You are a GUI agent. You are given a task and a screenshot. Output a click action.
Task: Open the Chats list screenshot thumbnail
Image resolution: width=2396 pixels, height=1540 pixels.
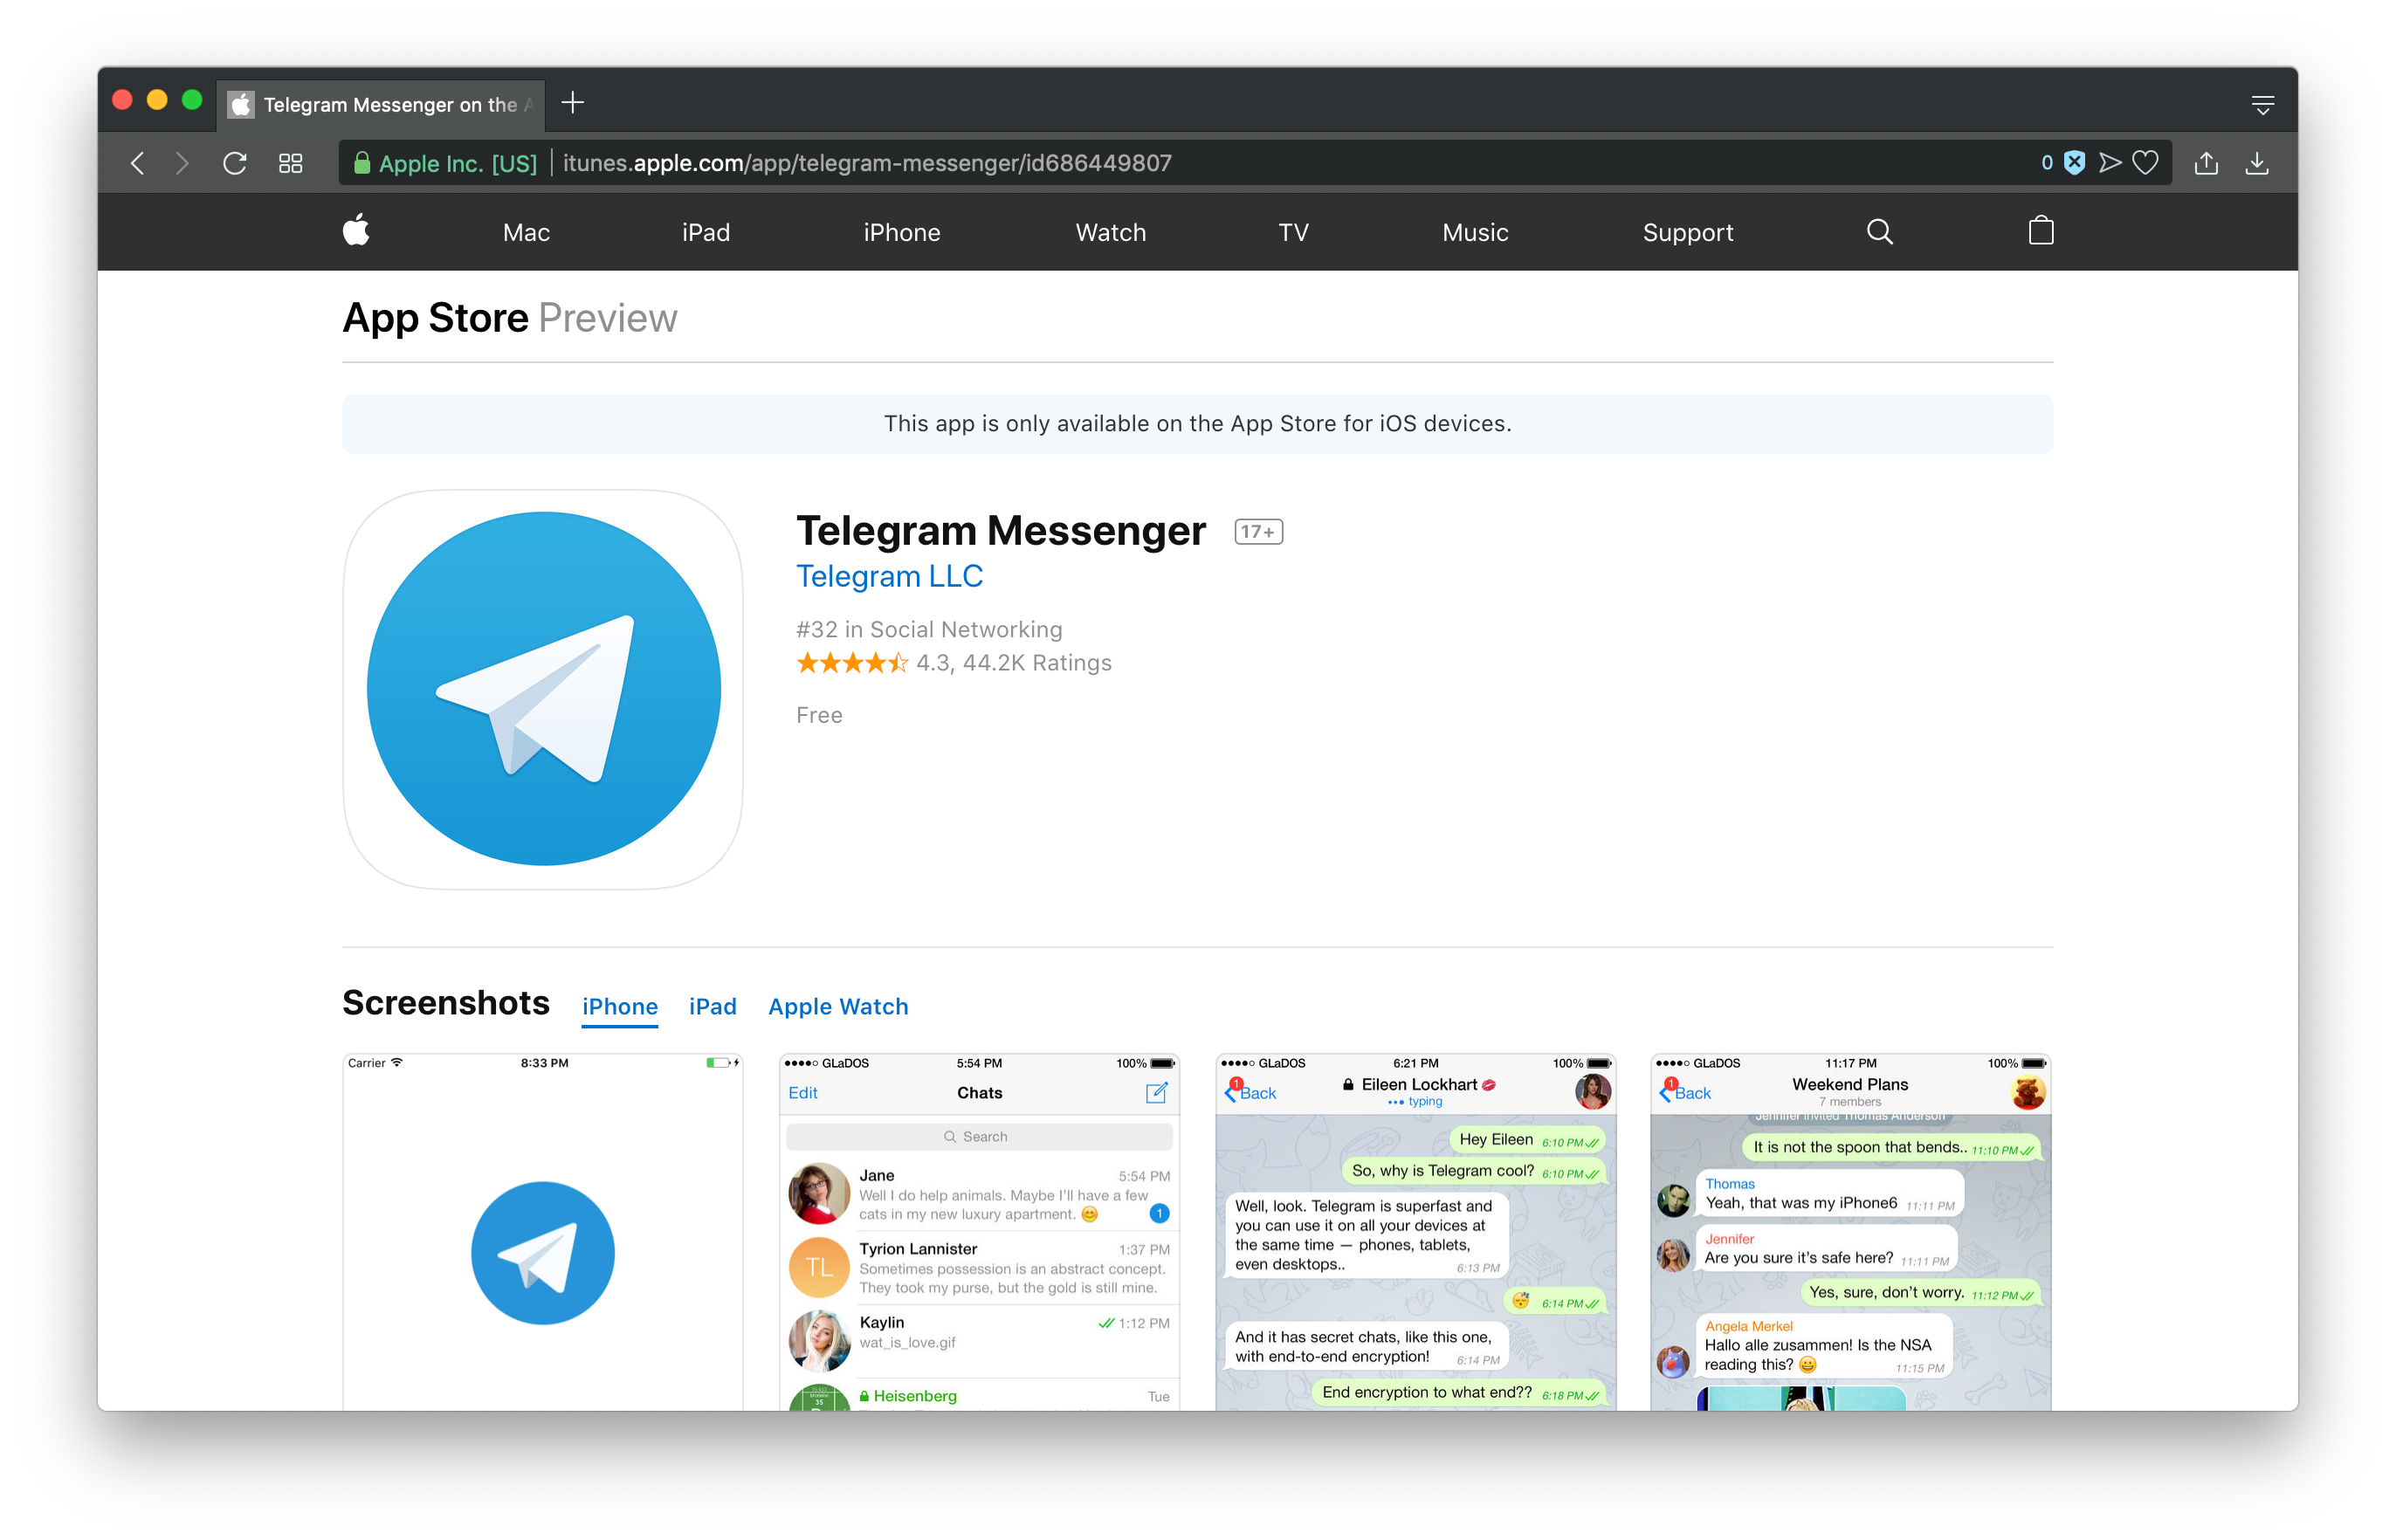[x=979, y=1231]
